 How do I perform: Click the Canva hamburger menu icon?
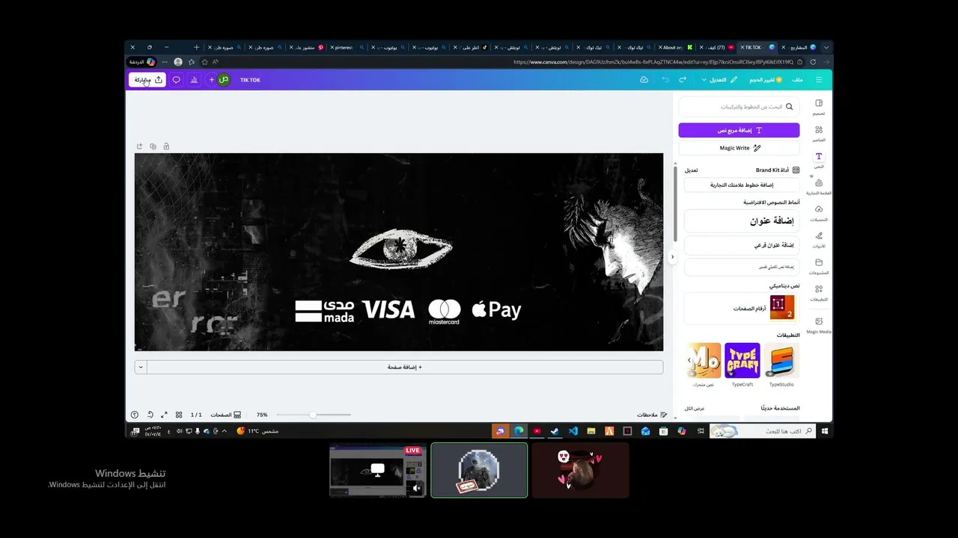(x=819, y=80)
